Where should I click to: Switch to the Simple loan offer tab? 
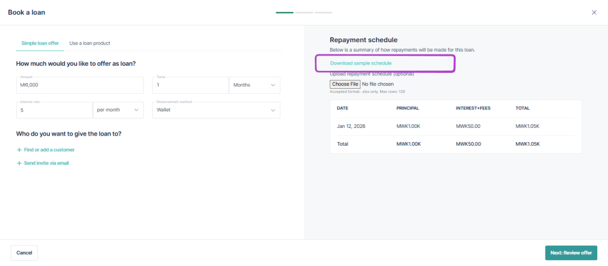[x=40, y=43]
